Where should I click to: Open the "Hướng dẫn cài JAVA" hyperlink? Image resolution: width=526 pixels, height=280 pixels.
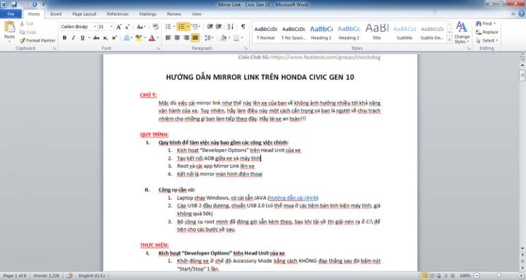(292, 196)
